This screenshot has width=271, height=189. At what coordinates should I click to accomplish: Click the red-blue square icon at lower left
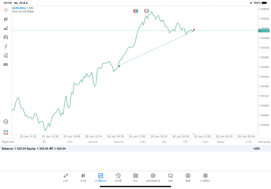6,132
